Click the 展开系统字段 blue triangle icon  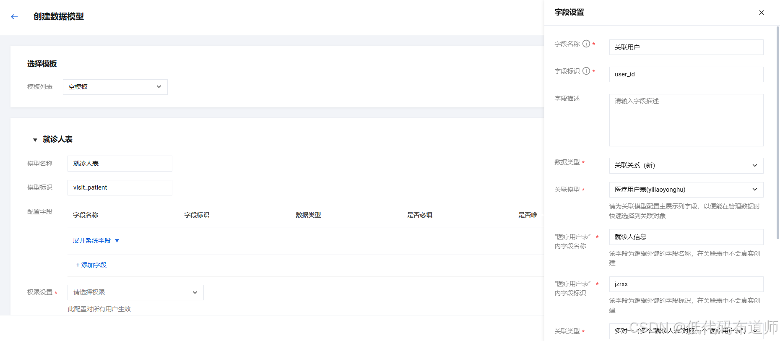117,241
